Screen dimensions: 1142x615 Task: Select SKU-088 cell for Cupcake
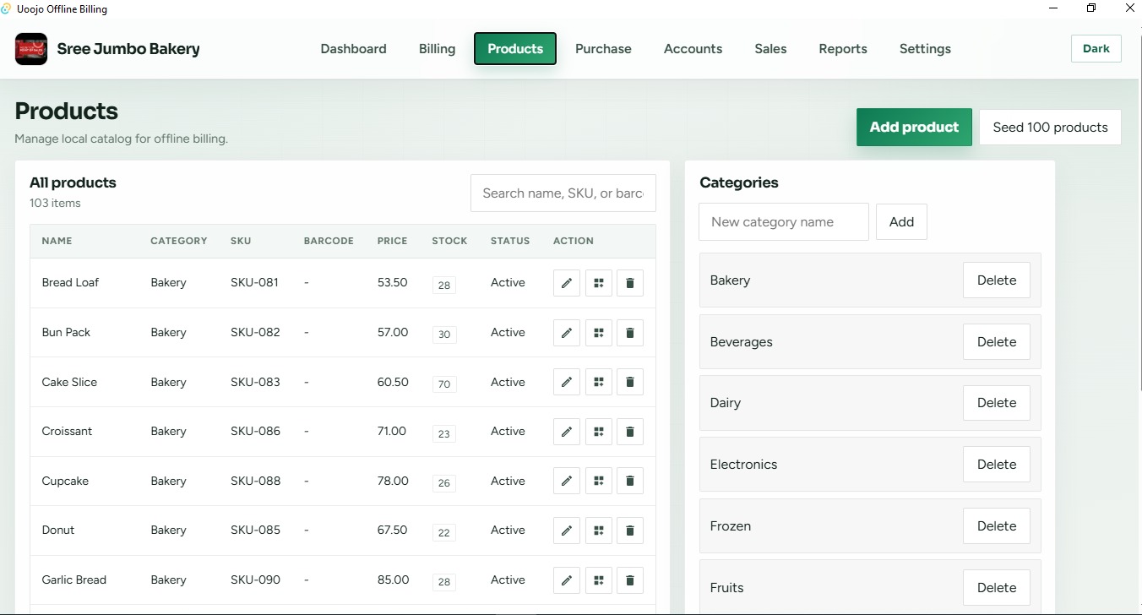pyautogui.click(x=255, y=481)
